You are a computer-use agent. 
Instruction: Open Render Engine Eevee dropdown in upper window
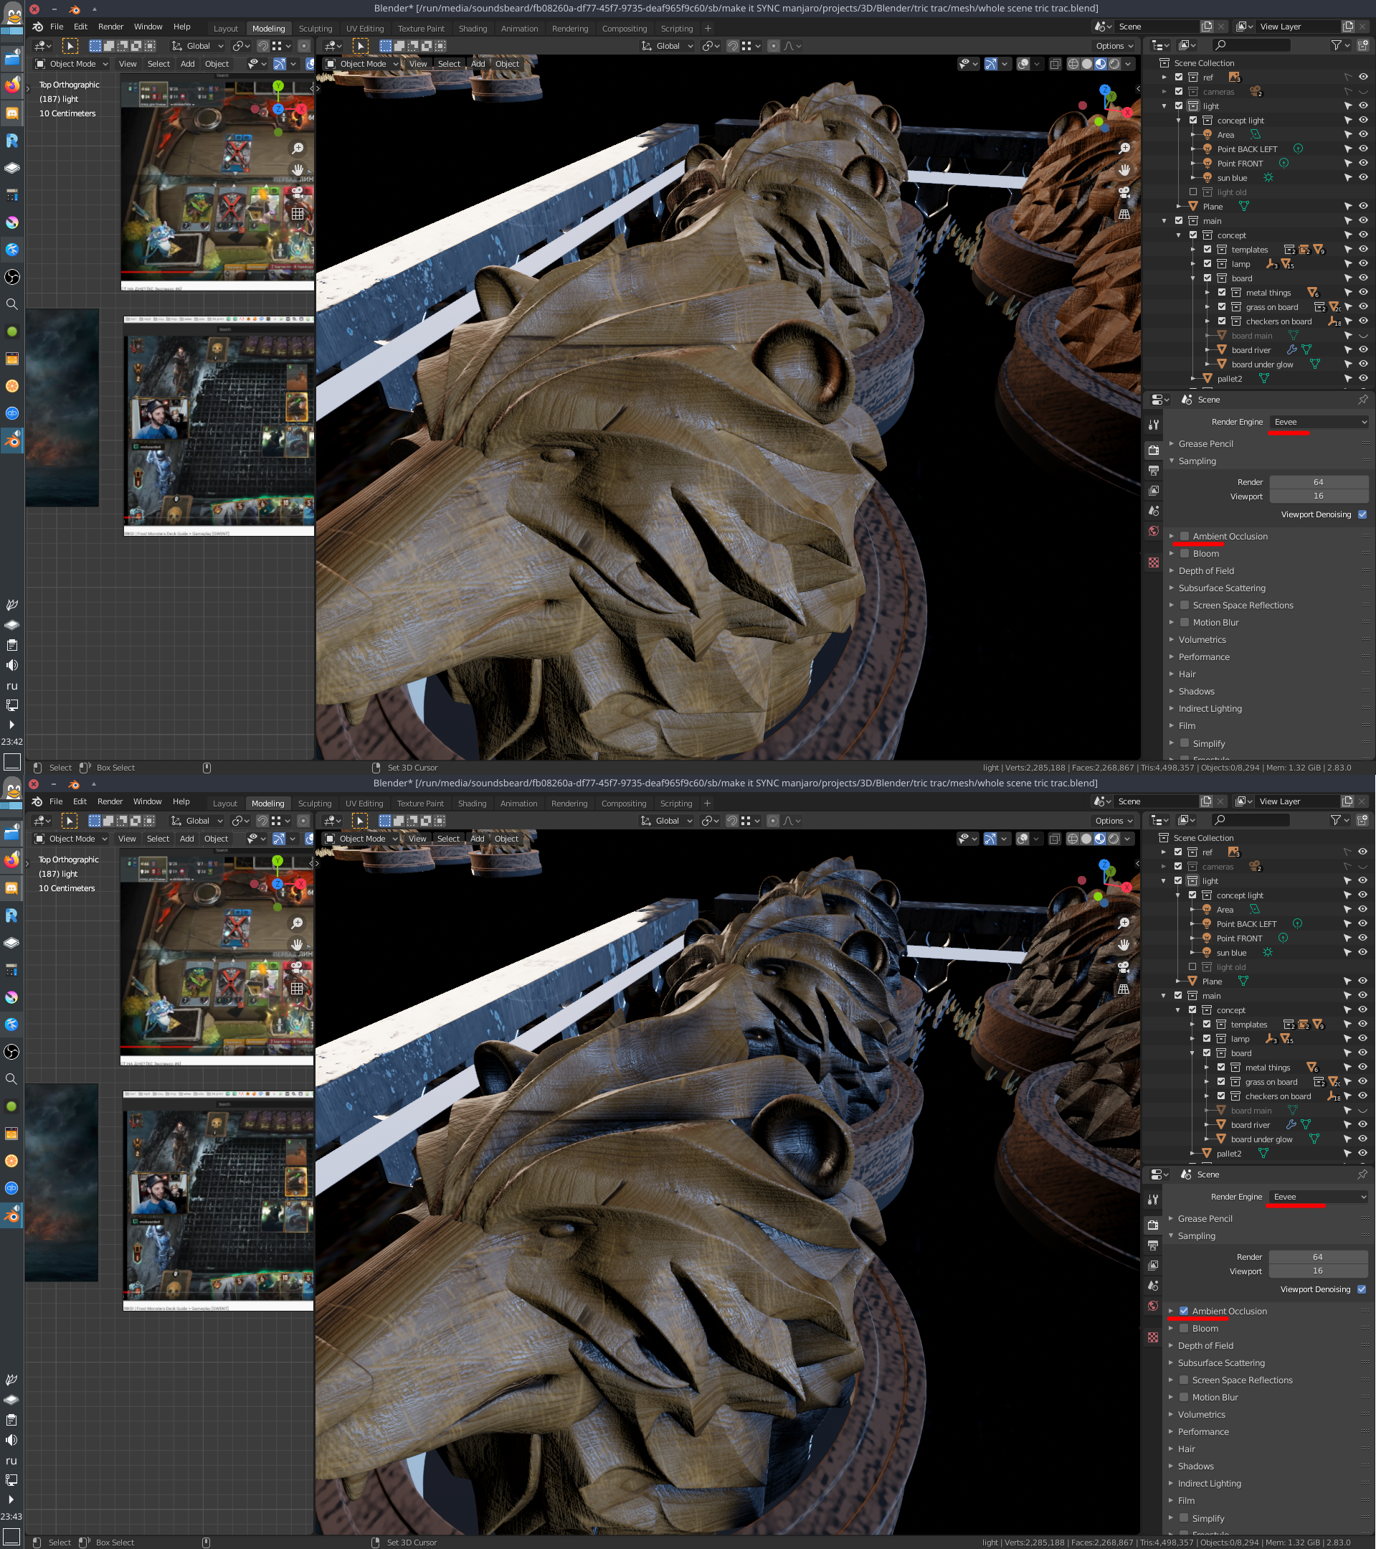click(x=1319, y=422)
